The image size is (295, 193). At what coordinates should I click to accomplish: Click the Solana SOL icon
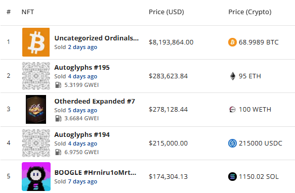point(232,177)
